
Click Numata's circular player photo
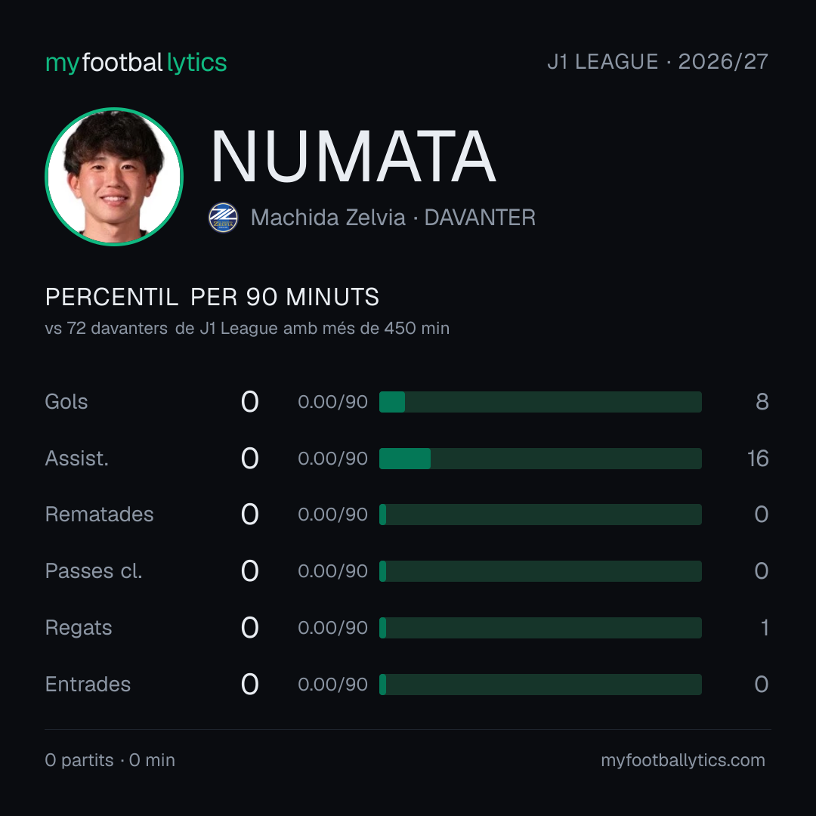tap(114, 176)
